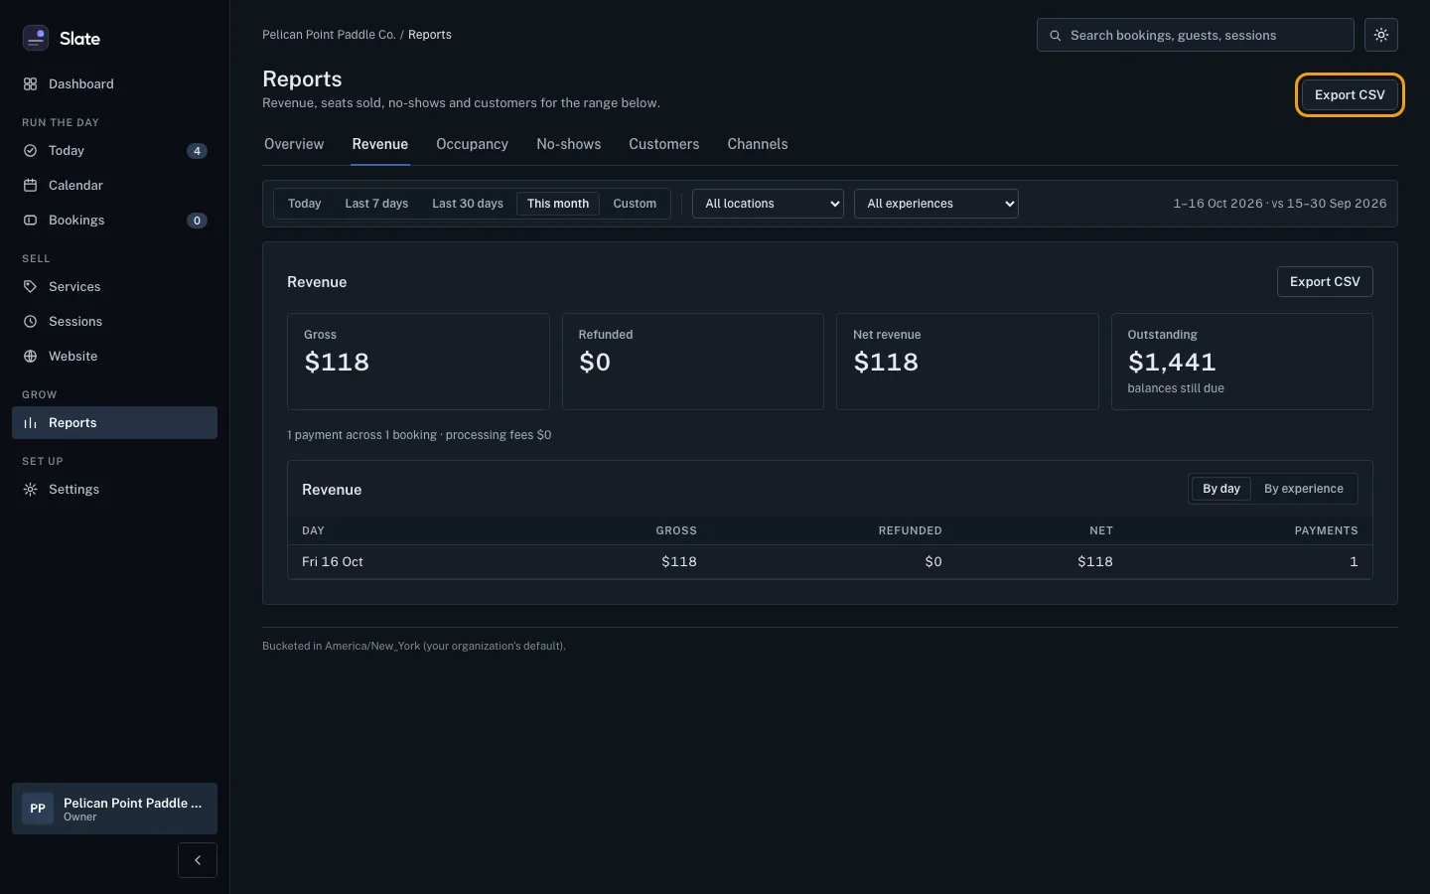
Task: Click the Fri 16 Oct table row
Action: 830,562
